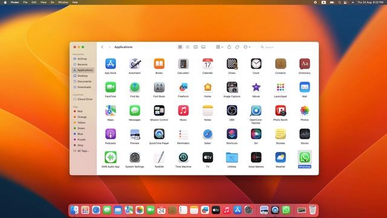Open the File menu

25,2
